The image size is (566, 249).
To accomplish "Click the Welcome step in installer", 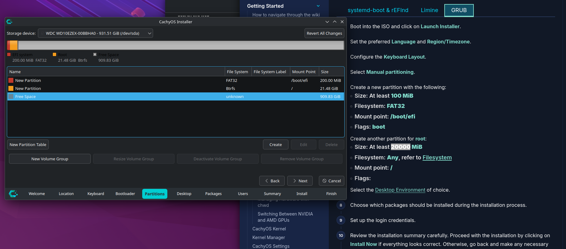I will click(37, 194).
